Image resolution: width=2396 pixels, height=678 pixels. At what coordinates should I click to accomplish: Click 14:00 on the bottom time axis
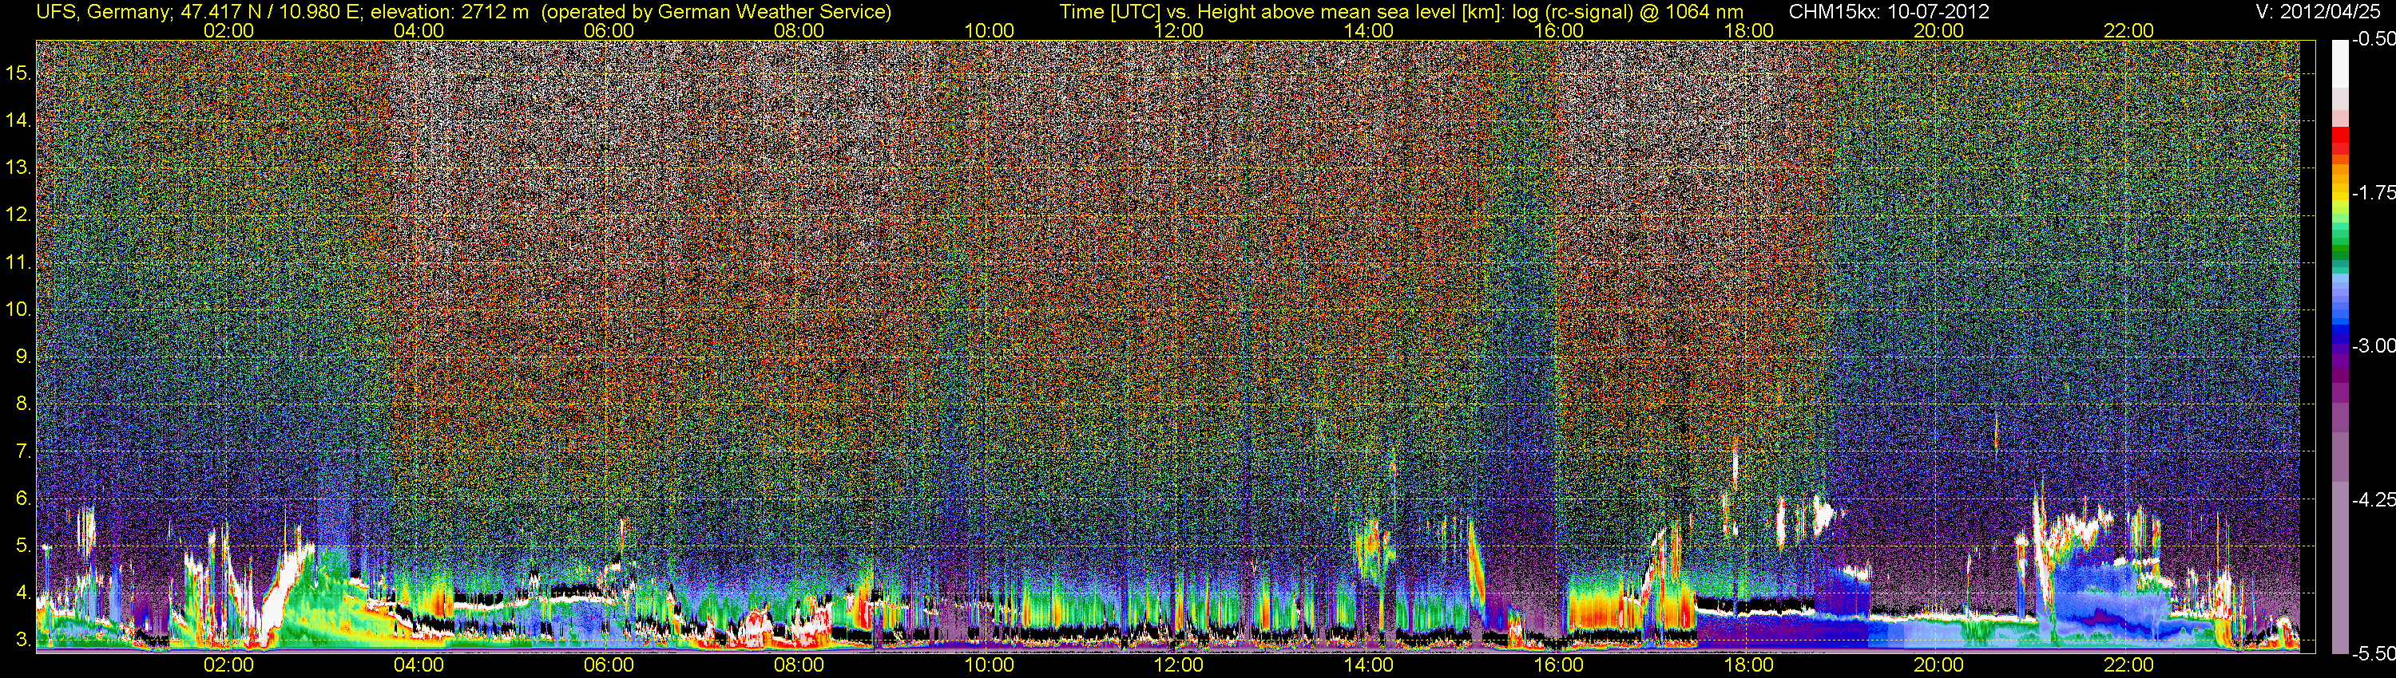(1368, 665)
